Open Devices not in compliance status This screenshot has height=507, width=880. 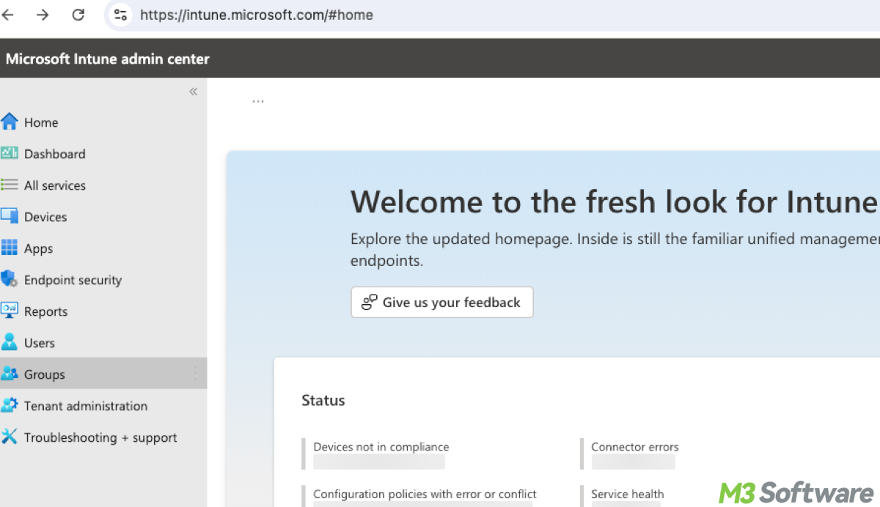pos(381,447)
